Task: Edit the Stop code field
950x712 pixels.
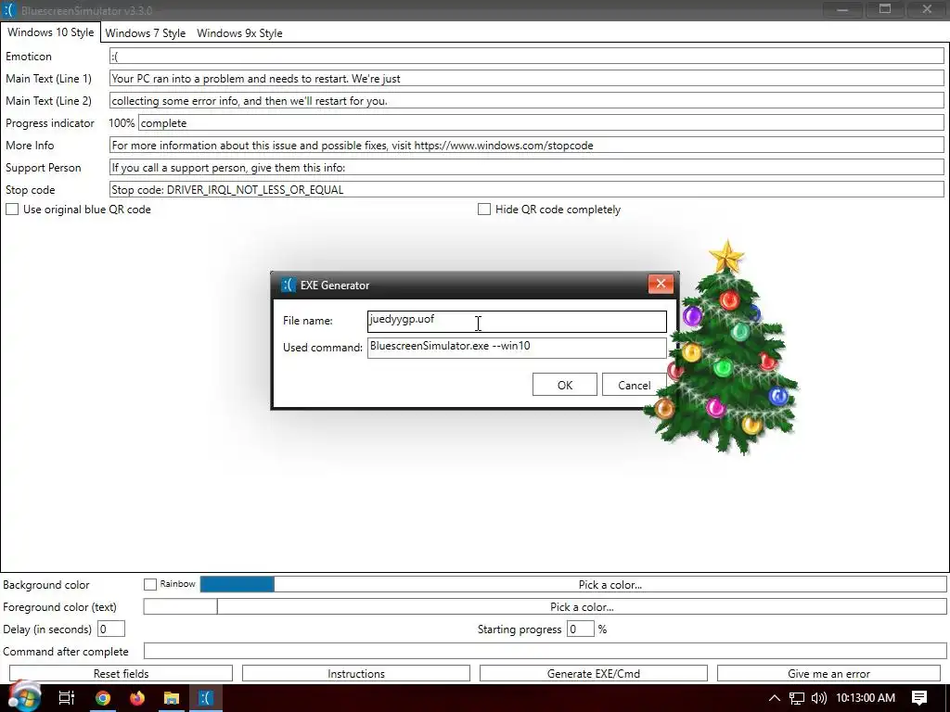Action: (527, 189)
